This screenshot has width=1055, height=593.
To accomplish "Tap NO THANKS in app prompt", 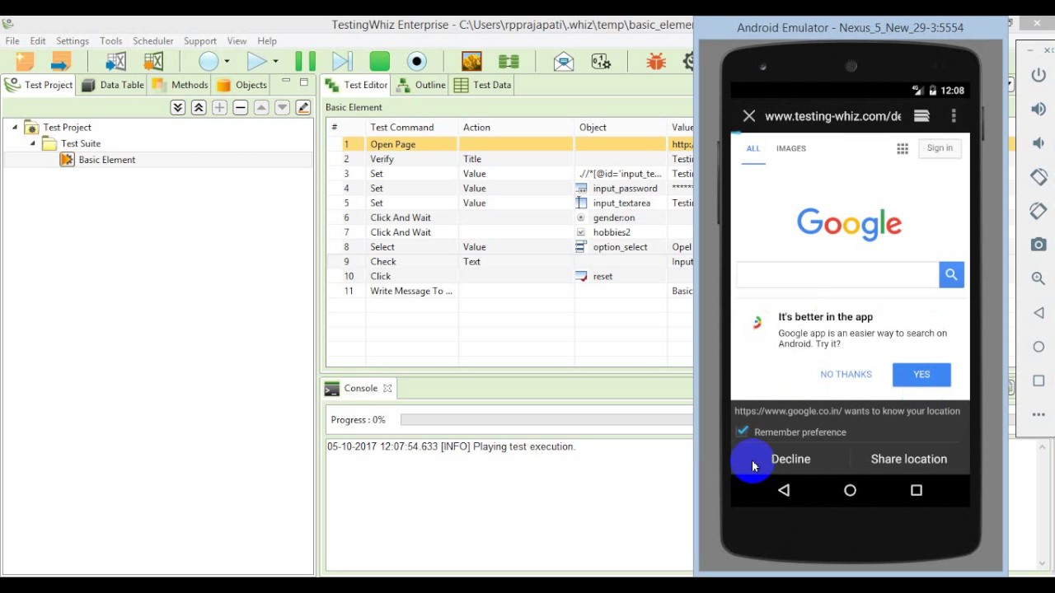I will (846, 375).
